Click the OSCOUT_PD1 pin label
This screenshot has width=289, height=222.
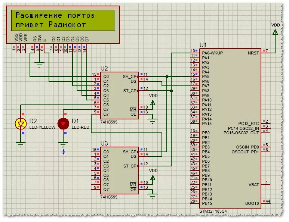tap(245, 152)
